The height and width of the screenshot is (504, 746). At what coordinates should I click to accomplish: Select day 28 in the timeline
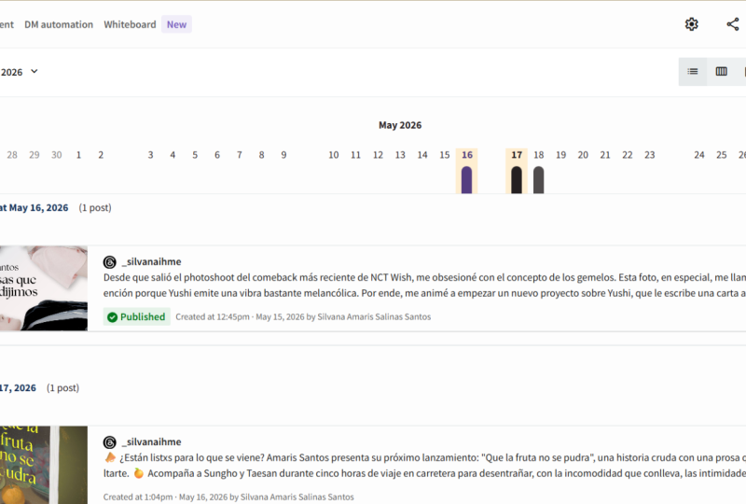[12, 155]
